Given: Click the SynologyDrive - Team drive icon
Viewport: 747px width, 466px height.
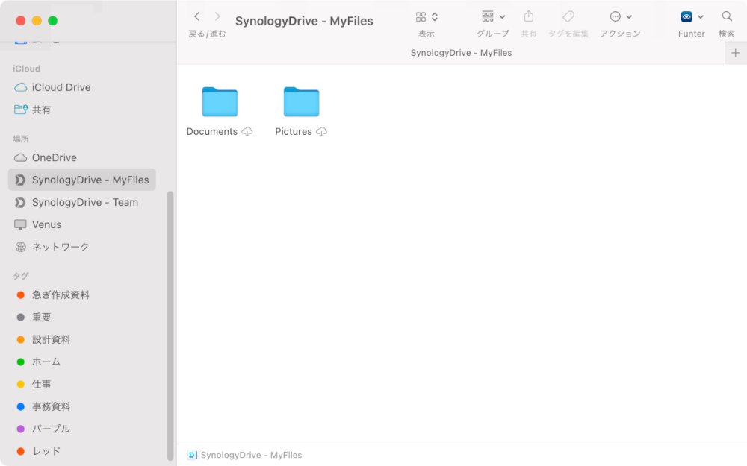Looking at the screenshot, I should (x=20, y=203).
